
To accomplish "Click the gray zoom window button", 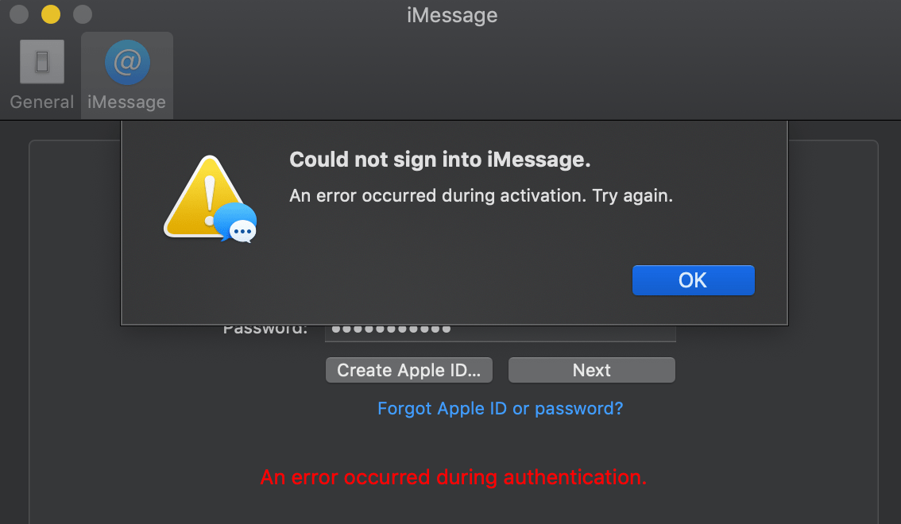I will coord(82,14).
